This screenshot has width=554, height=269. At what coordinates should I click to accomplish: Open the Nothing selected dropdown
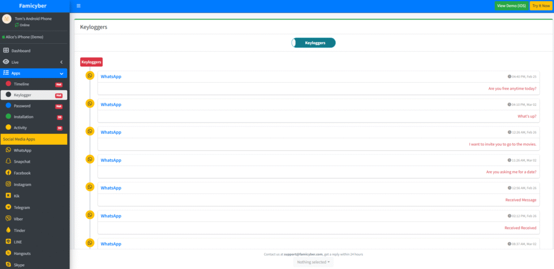[x=313, y=263]
